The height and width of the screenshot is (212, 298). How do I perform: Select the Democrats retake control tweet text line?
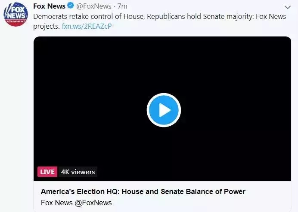click(160, 16)
